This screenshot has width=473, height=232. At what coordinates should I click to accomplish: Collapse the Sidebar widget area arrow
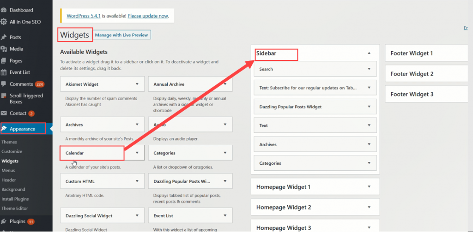pyautogui.click(x=369, y=53)
